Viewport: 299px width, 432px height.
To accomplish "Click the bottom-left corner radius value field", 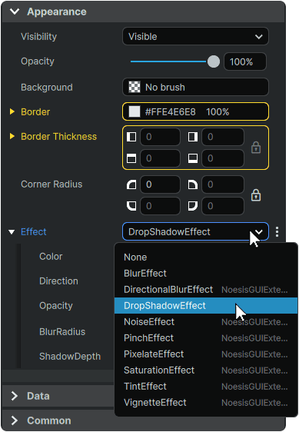I will coord(160,206).
